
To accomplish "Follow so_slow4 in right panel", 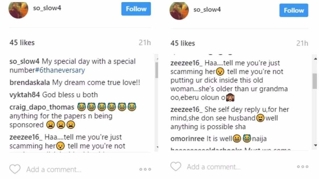I will pyautogui.click(x=294, y=11).
